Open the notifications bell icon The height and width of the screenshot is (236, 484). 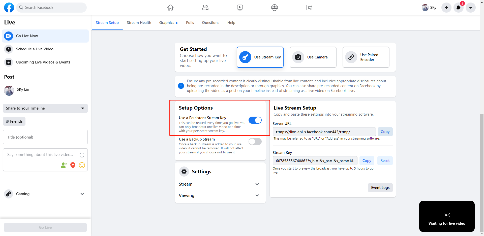point(459,8)
